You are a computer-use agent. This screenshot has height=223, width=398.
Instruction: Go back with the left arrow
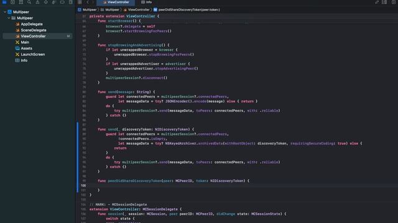(x=88, y=2)
